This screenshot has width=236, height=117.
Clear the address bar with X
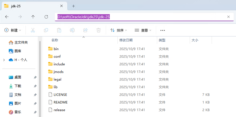(229, 17)
